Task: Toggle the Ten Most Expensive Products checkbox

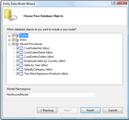Action: 18,73
